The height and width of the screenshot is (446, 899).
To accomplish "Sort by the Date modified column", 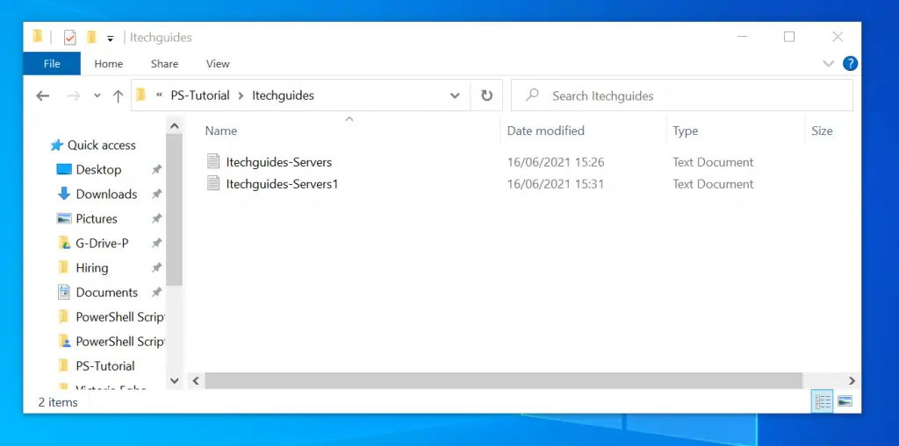I will pyautogui.click(x=546, y=131).
